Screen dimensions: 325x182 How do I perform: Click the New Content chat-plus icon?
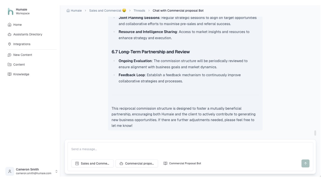[10, 55]
